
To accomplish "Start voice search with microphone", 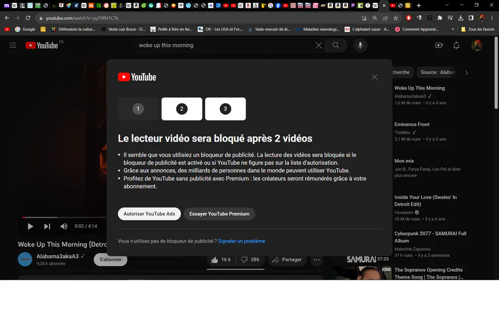I will coord(360,45).
